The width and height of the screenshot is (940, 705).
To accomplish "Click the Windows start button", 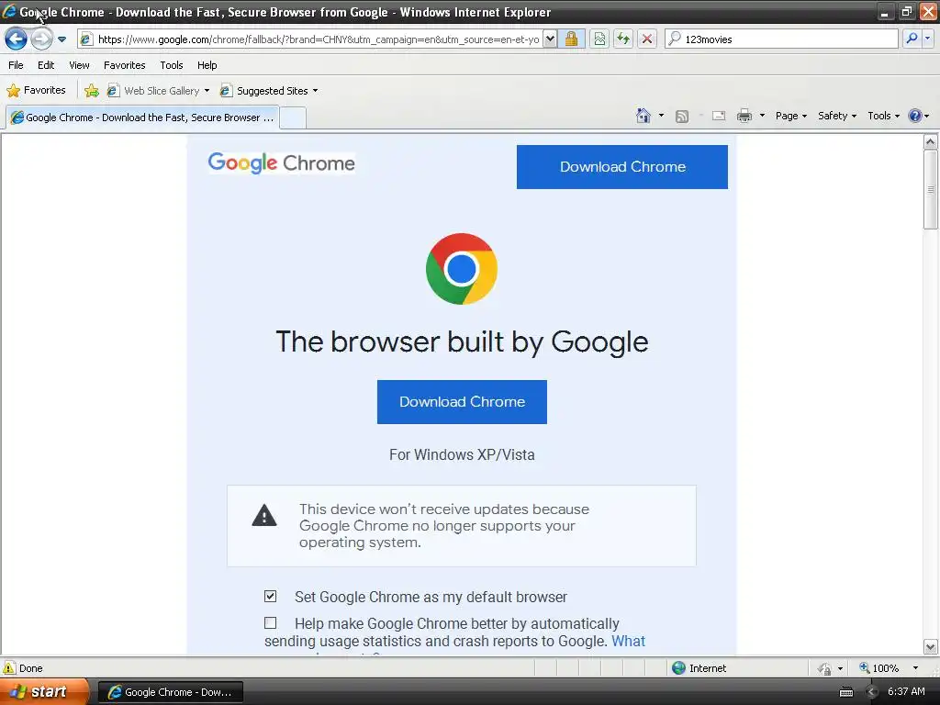I will 44,691.
